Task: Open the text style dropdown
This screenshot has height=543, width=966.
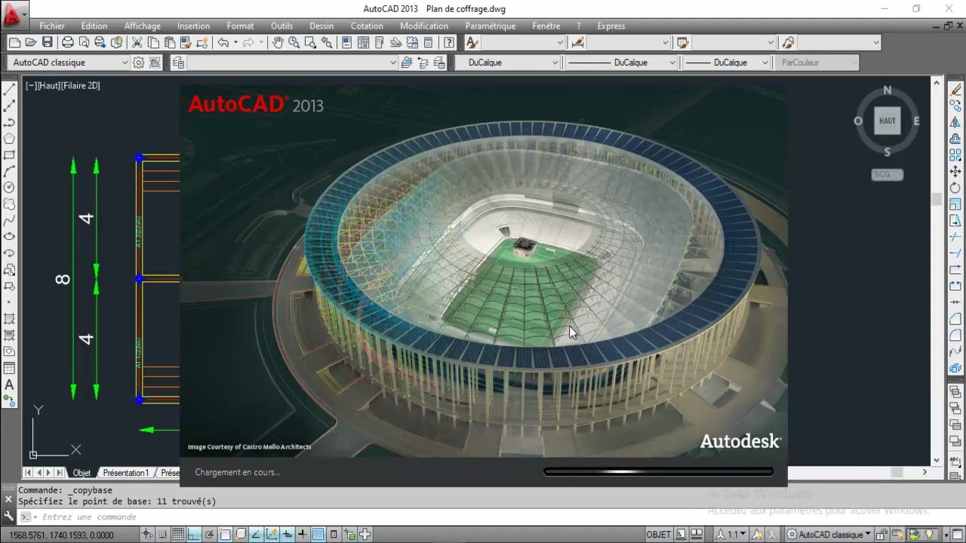Action: (x=523, y=43)
